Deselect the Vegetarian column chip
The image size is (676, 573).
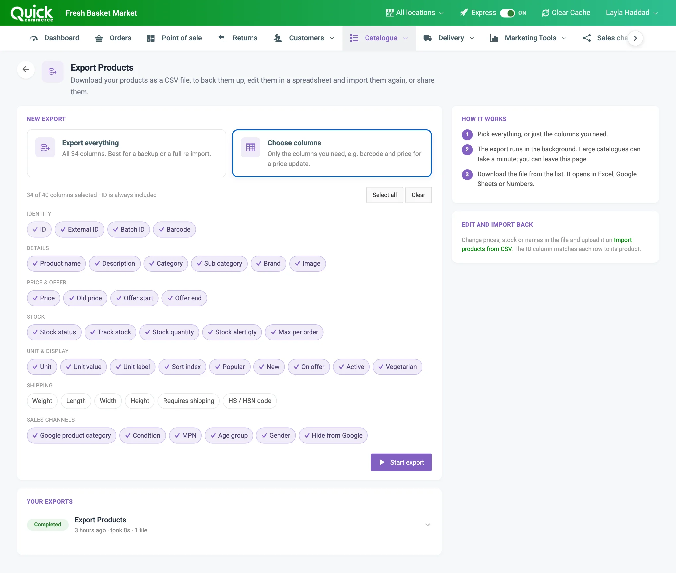click(x=397, y=367)
